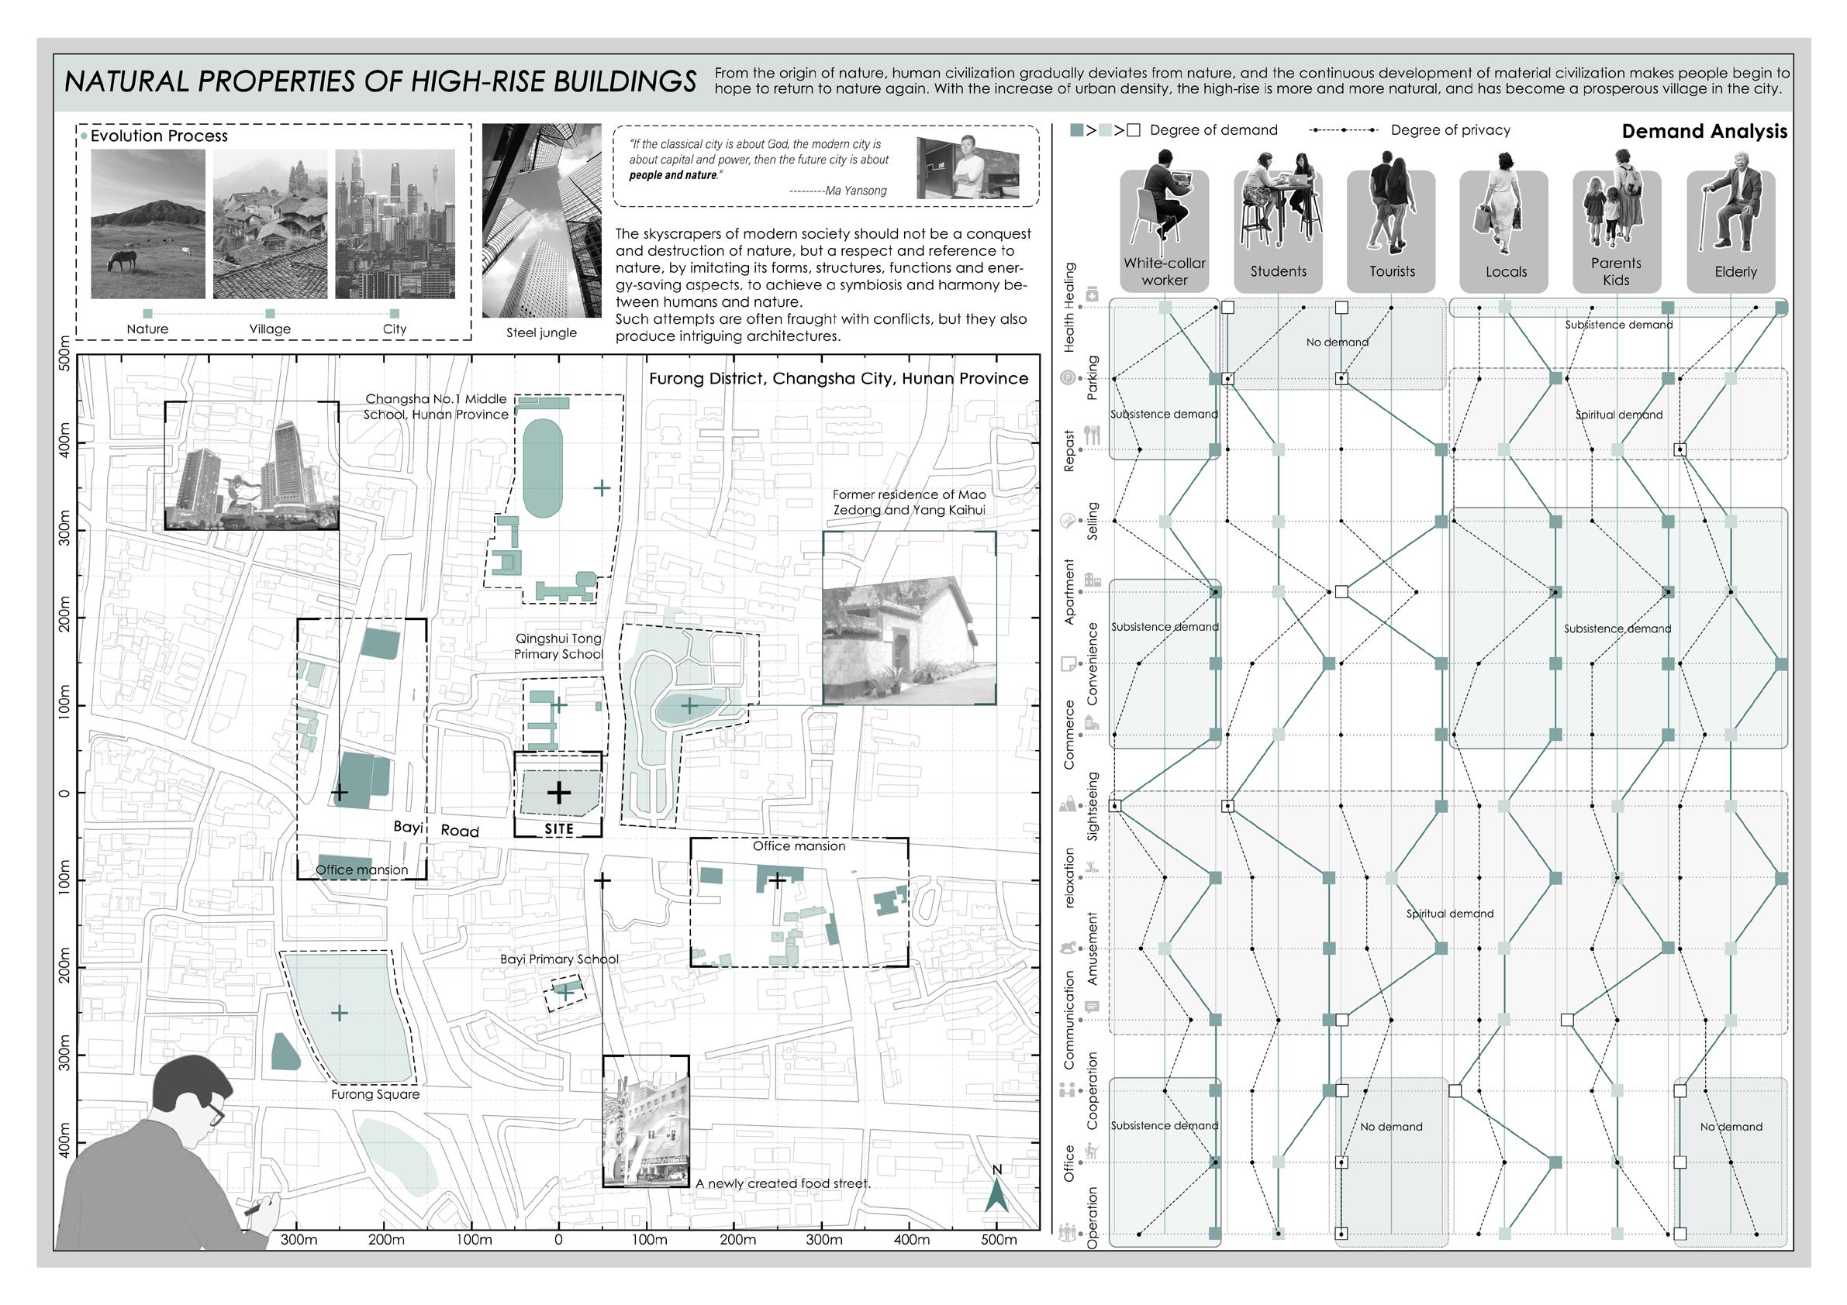
Task: Click the Health Healing medical kit icon
Action: (x=1092, y=295)
